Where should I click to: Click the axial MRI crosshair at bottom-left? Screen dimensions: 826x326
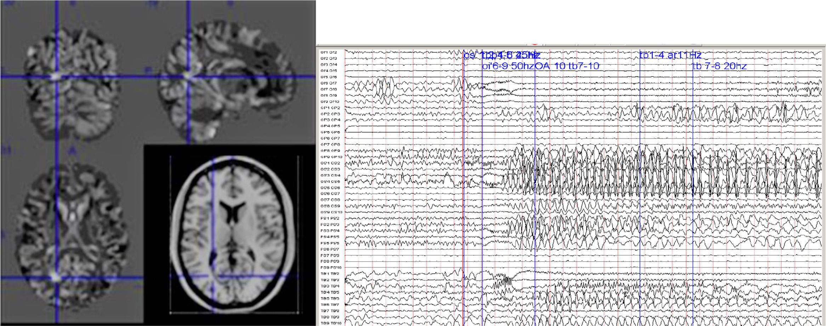[x=56, y=277]
